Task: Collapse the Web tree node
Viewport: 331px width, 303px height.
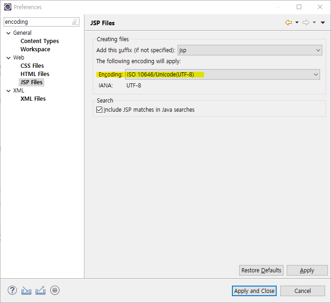Action: [8, 58]
